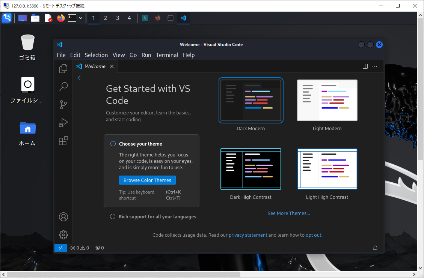Viewport: 424px width, 278px height.
Task: Select the Welcome editor tab
Action: pos(95,66)
